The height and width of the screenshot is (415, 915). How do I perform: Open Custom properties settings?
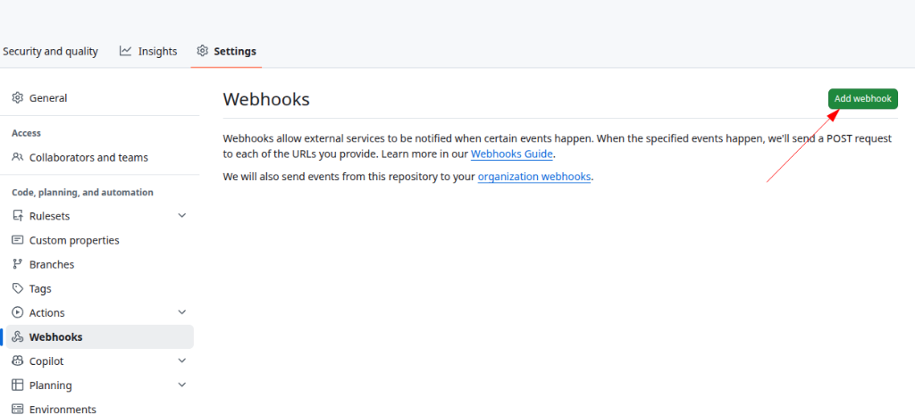pos(99,240)
